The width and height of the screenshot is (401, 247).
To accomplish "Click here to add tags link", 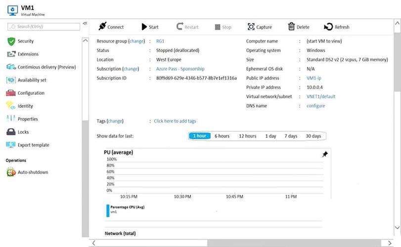I will [x=175, y=121].
